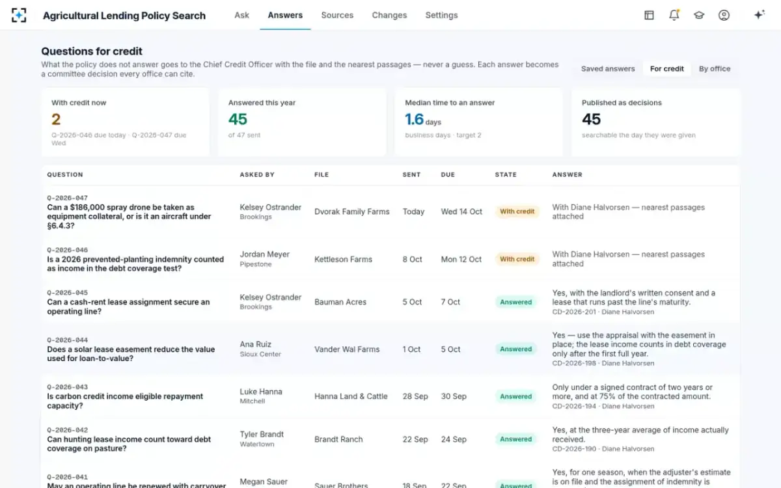Open the carbon credit income question
781x488 pixels.
125,401
